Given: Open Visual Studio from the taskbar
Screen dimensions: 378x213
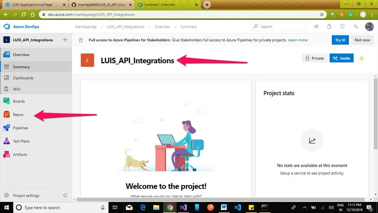Looking at the screenshot, I should [183, 208].
